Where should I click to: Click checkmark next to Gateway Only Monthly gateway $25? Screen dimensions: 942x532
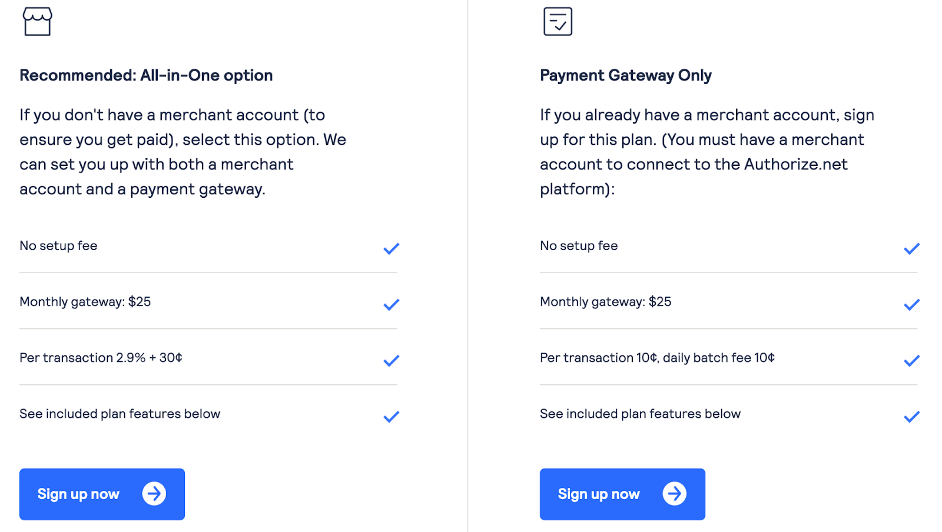(x=911, y=304)
